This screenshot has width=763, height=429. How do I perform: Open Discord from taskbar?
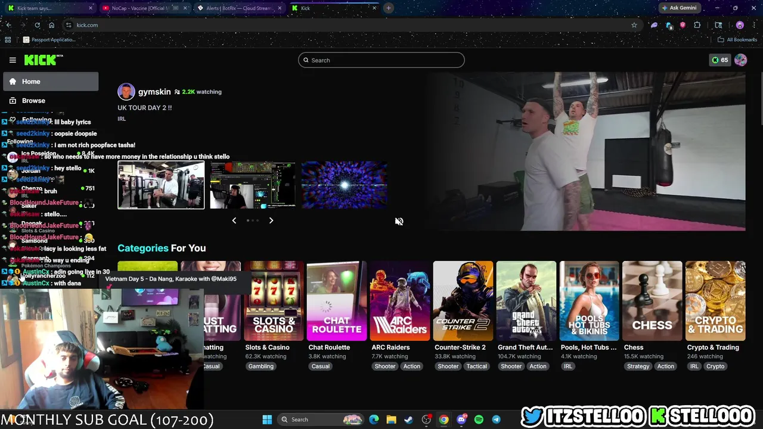pos(461,419)
